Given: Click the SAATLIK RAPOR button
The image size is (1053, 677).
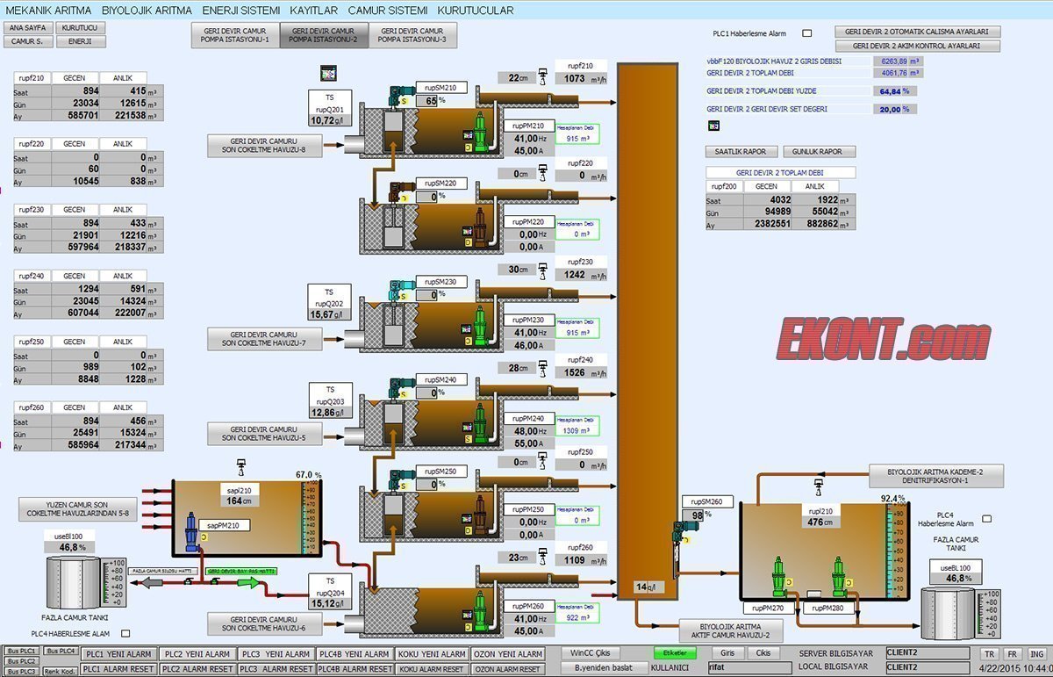Looking at the screenshot, I should (x=740, y=151).
